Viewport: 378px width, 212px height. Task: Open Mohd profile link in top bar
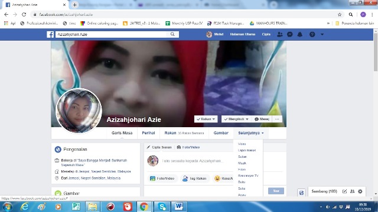[215, 34]
